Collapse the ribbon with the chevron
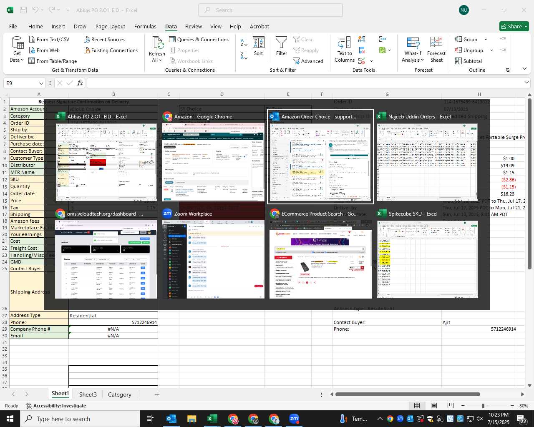 524,69
